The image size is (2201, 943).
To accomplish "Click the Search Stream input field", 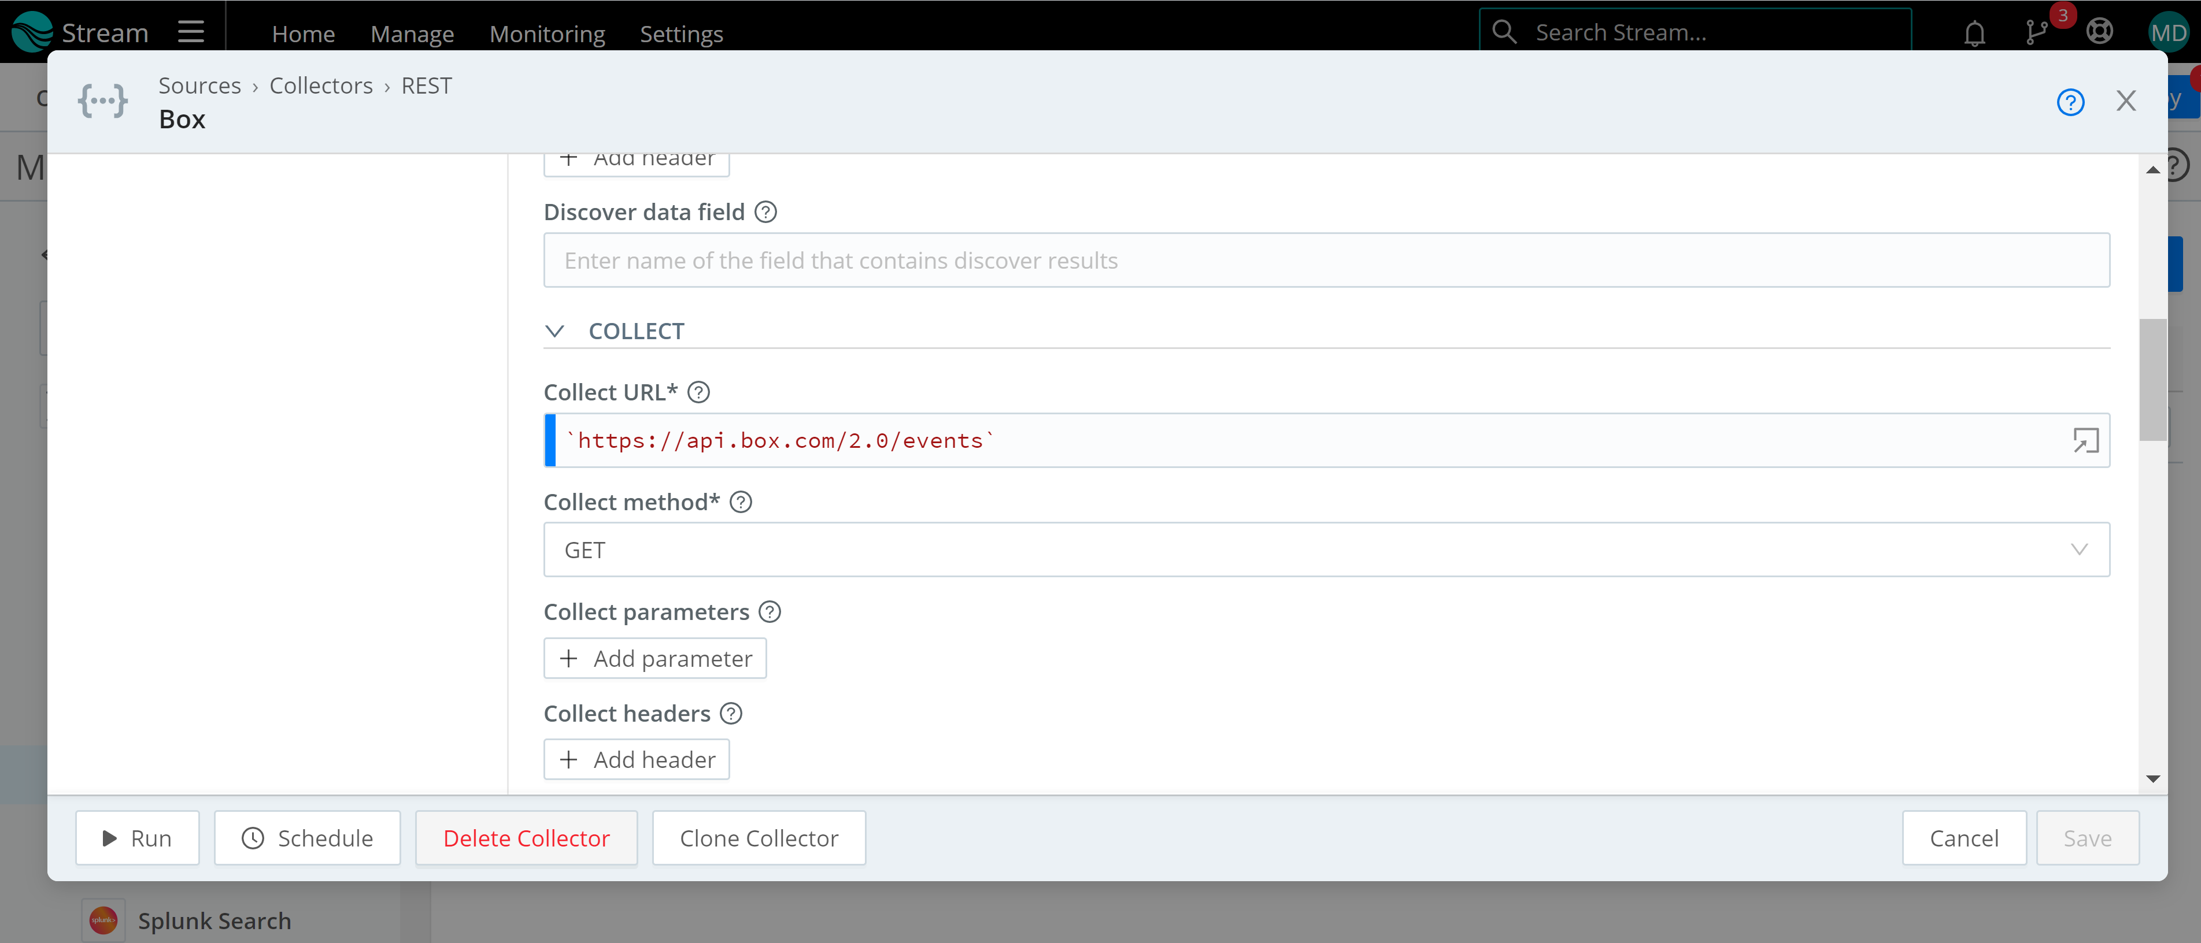I will [x=1695, y=32].
